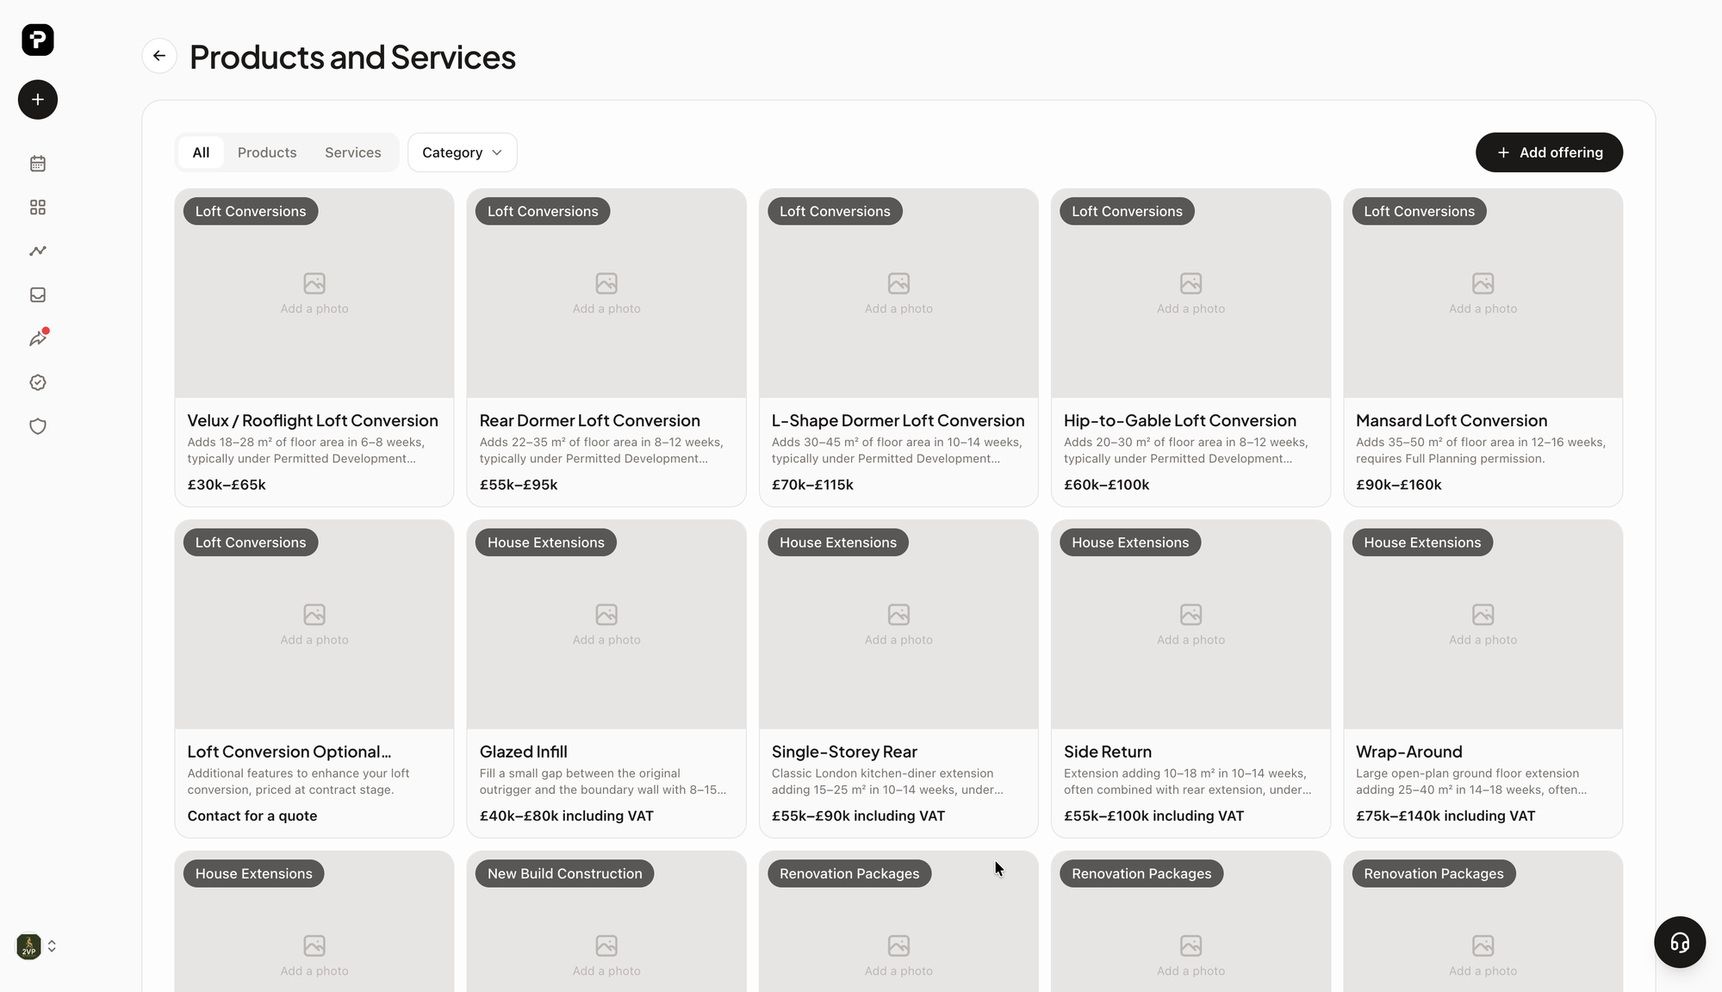This screenshot has height=992, width=1722.
Task: Add a photo to Wrap-Around card
Action: coord(1483,625)
